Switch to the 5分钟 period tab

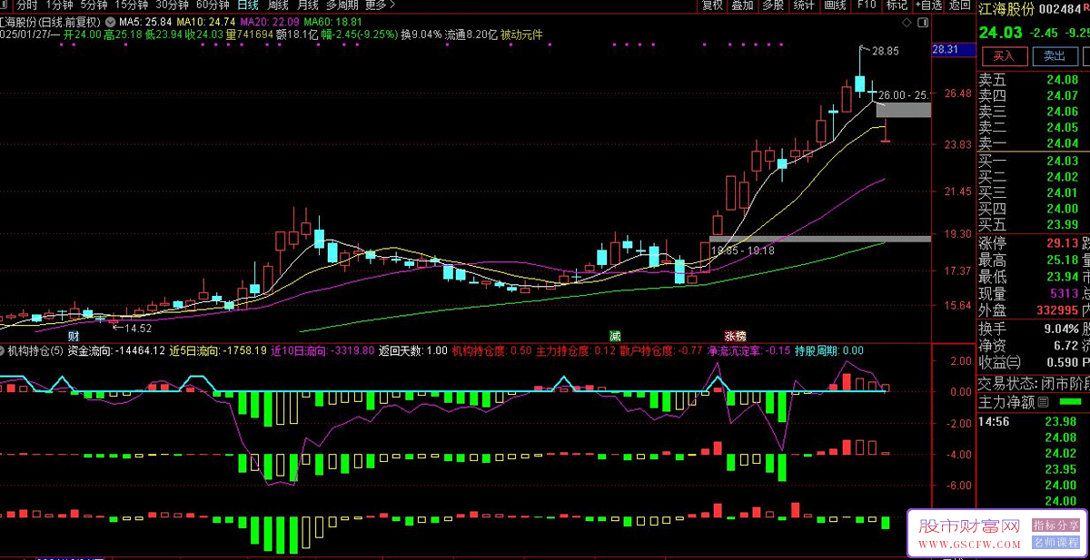[x=94, y=5]
